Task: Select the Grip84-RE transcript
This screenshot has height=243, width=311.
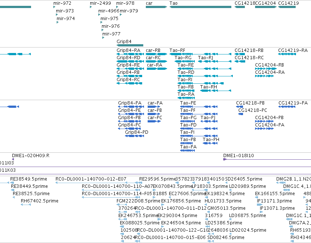Action: click(130, 69)
